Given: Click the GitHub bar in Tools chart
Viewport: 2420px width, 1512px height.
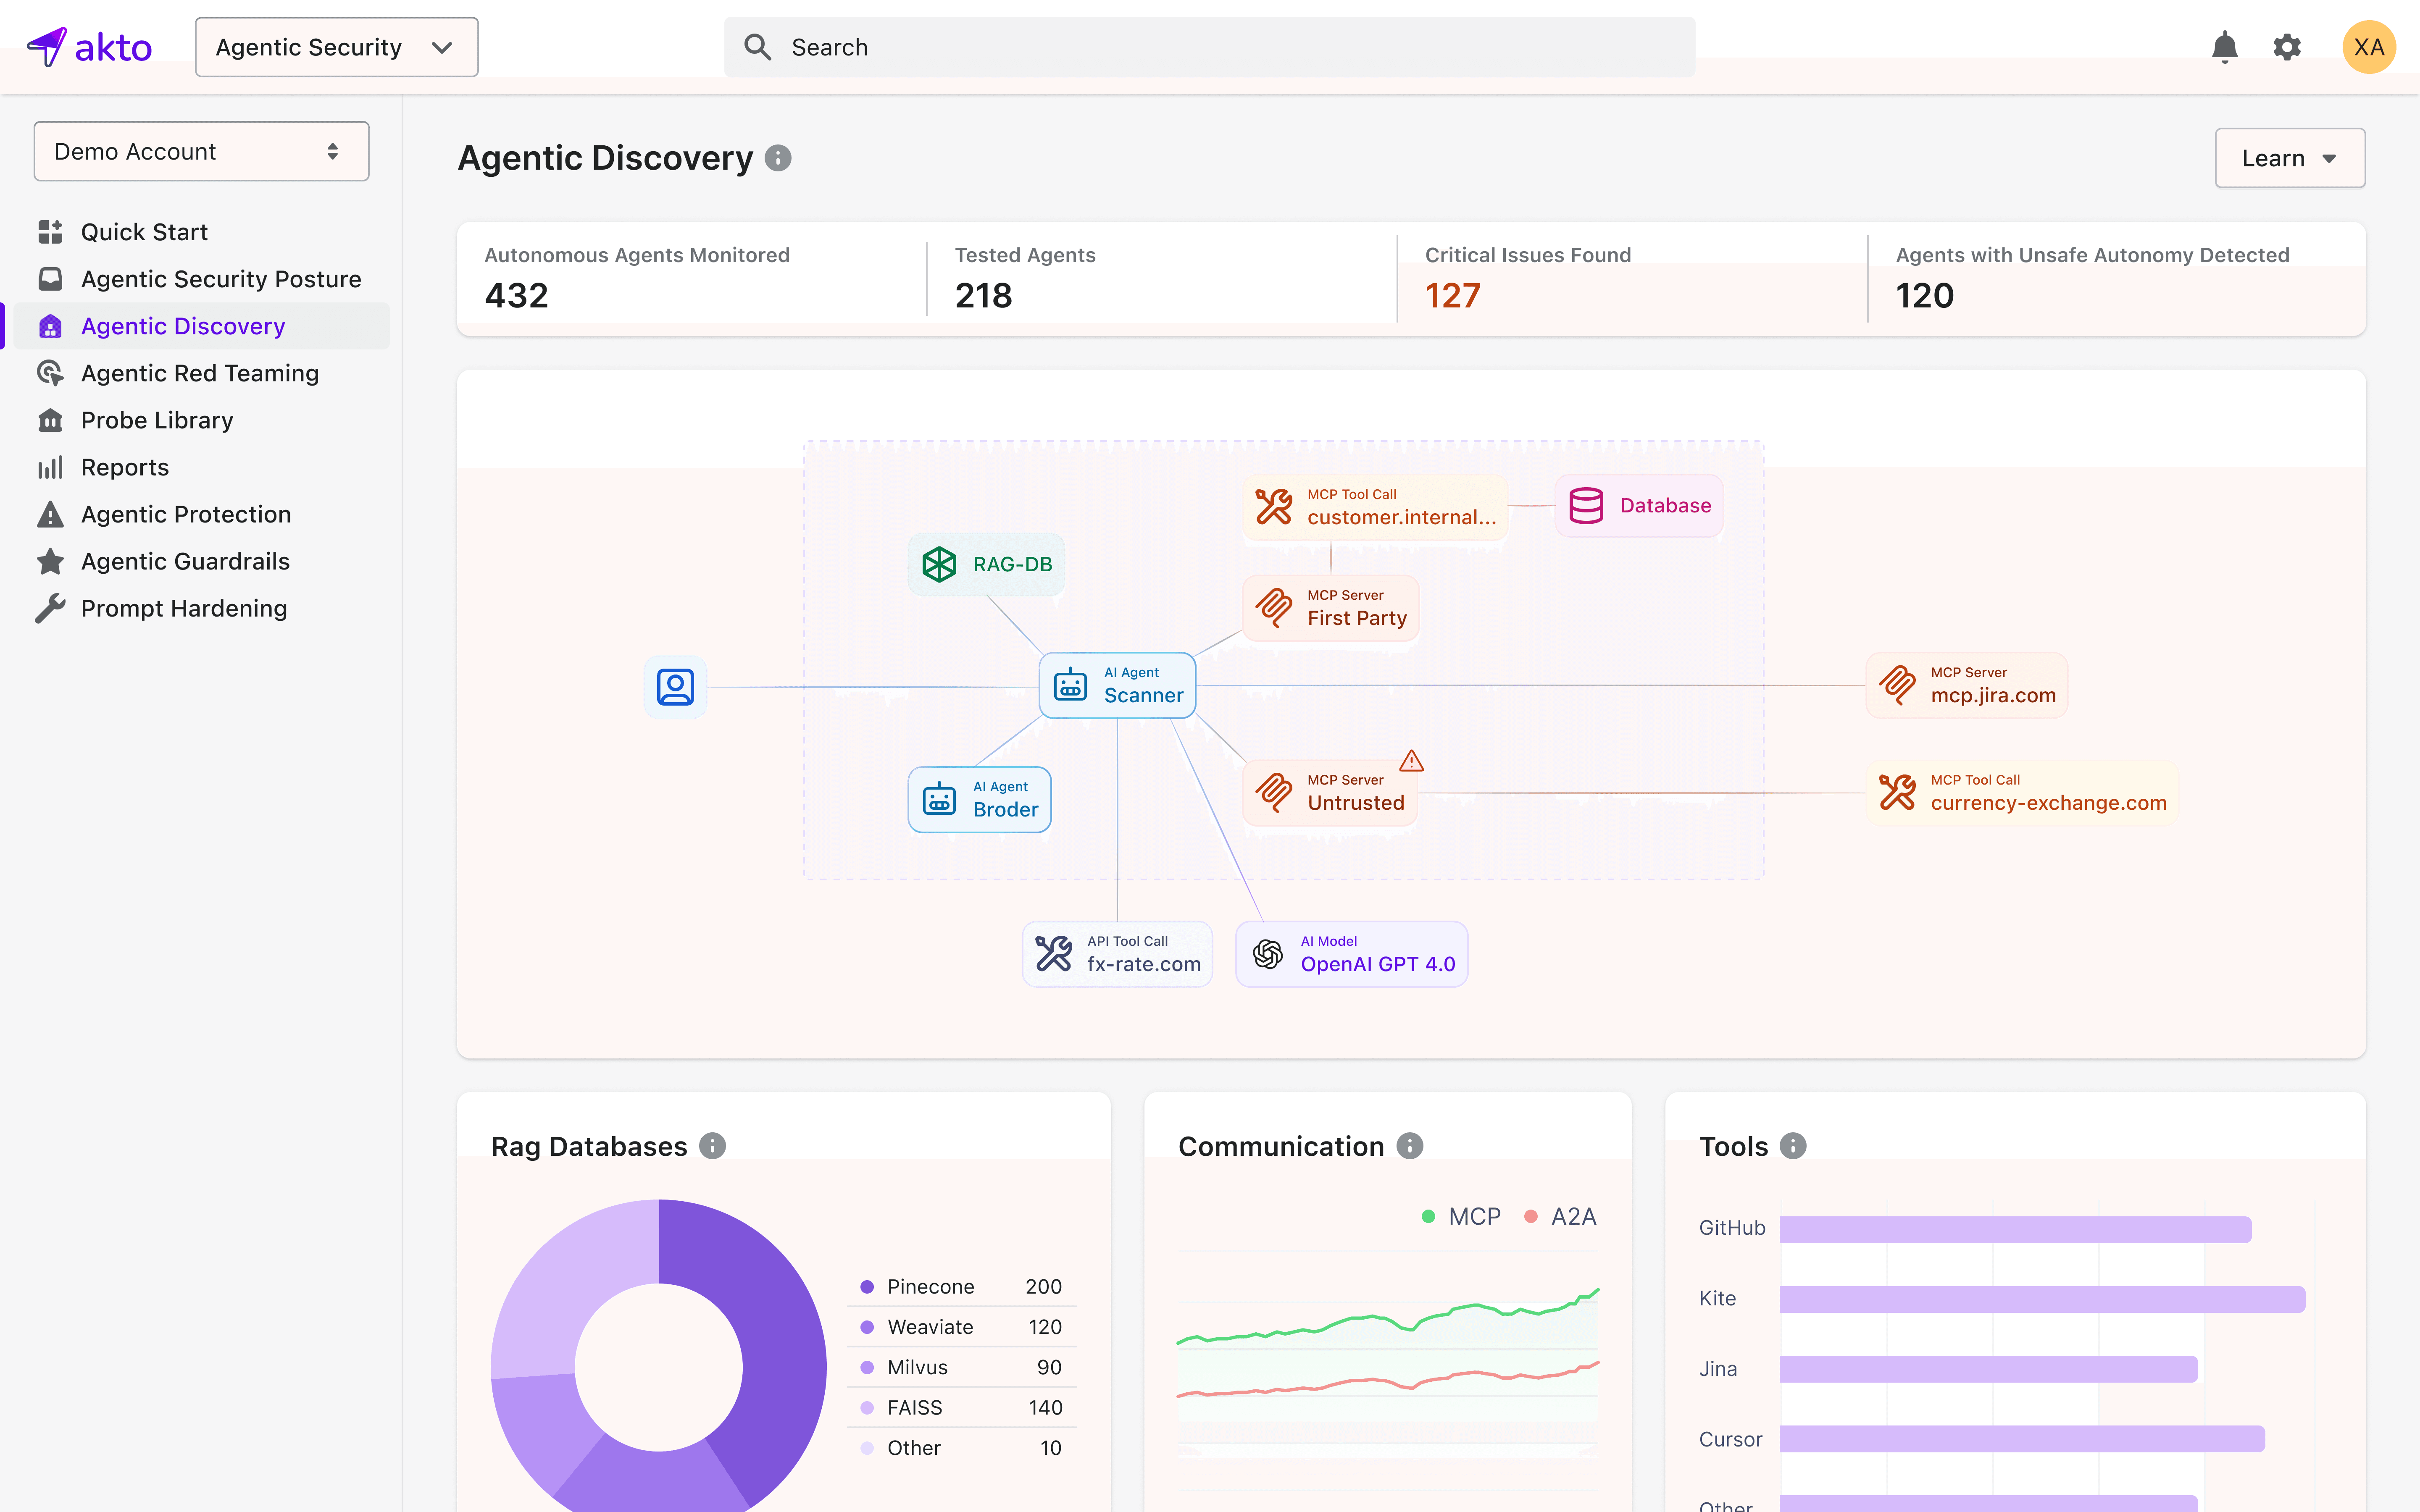Looking at the screenshot, I should pos(2014,1229).
